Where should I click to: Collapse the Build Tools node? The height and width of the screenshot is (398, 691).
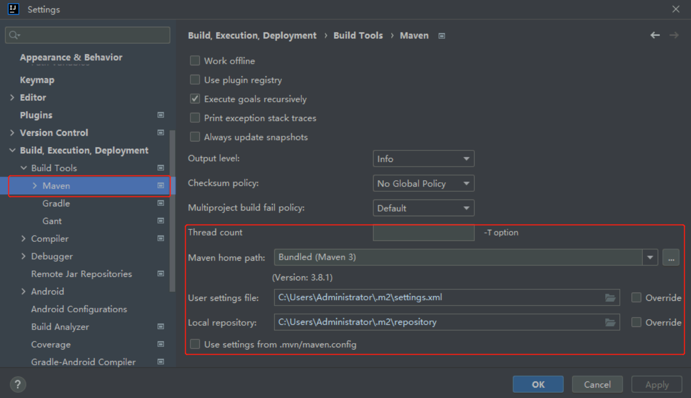pyautogui.click(x=24, y=168)
